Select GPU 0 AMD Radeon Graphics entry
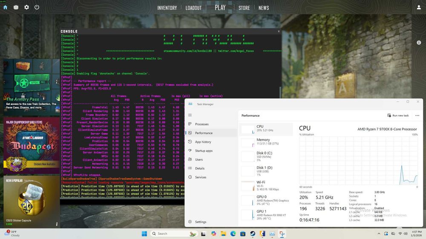The height and width of the screenshot is (239, 426). (266, 200)
